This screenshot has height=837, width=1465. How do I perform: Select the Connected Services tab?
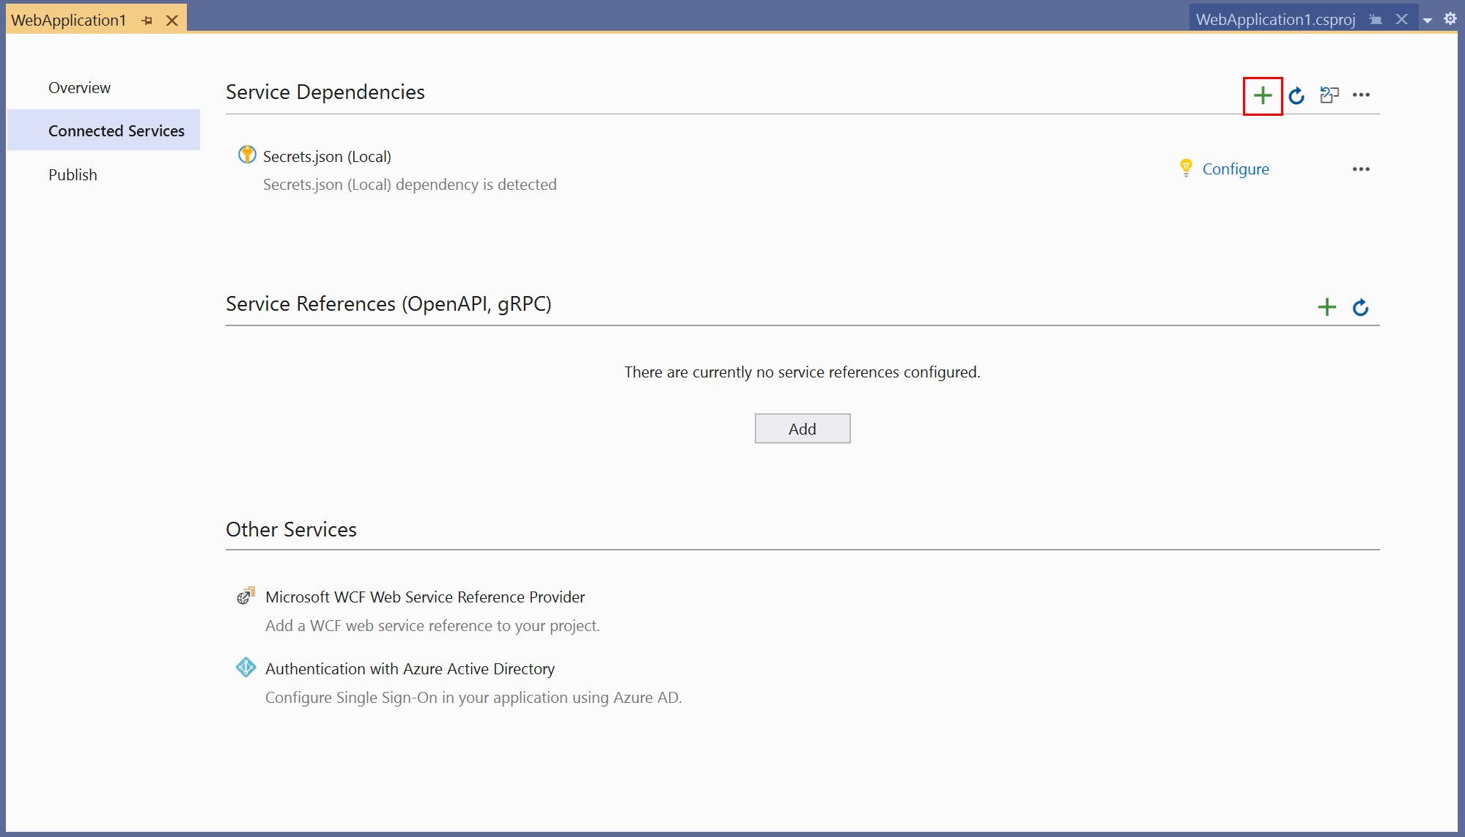tap(117, 130)
